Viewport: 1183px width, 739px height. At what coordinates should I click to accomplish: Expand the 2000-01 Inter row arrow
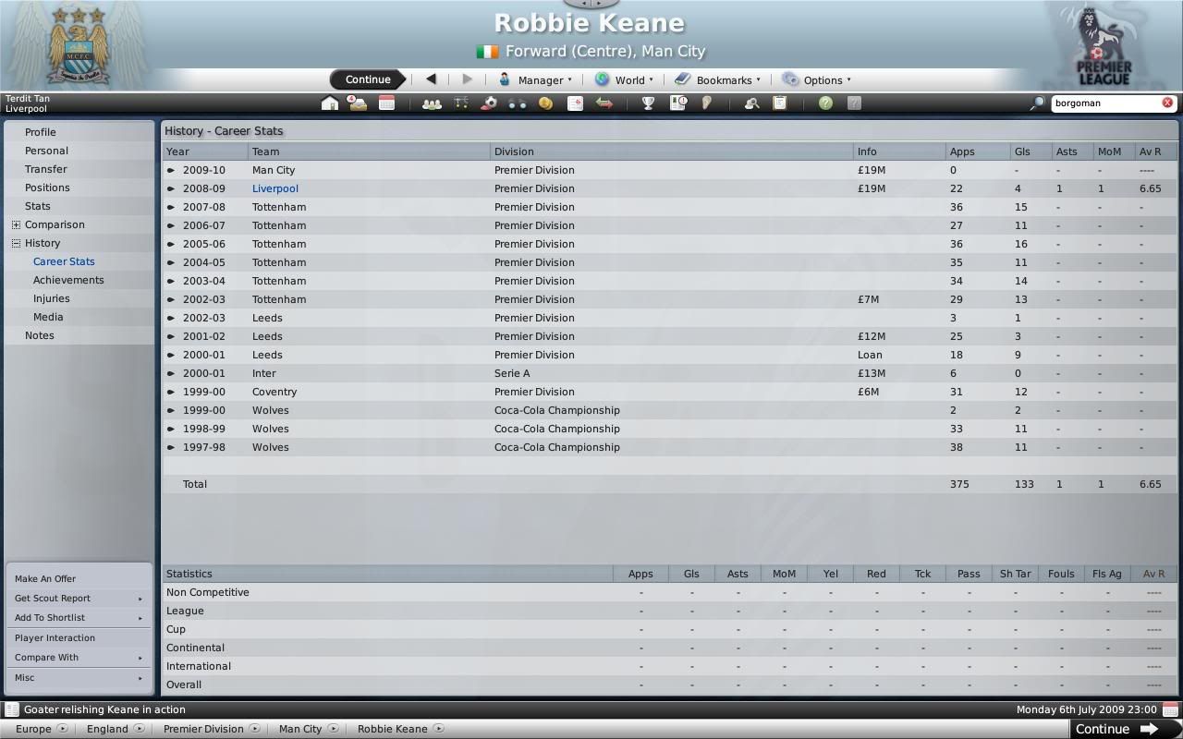point(171,373)
